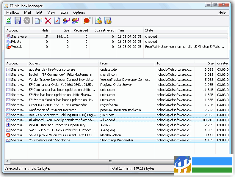Viewport: 235px width, 177px height.
Task: Click sender 'sw365'
Action: coord(105,125)
